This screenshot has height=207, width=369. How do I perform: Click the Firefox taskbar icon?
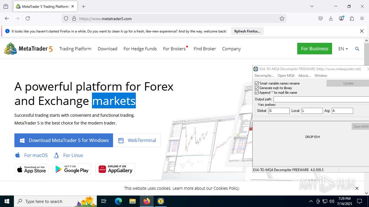coord(147,201)
